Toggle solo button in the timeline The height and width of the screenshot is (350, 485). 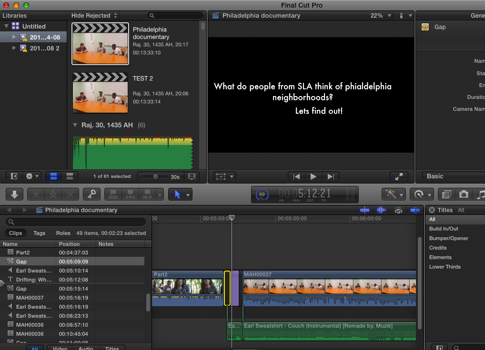click(x=398, y=210)
